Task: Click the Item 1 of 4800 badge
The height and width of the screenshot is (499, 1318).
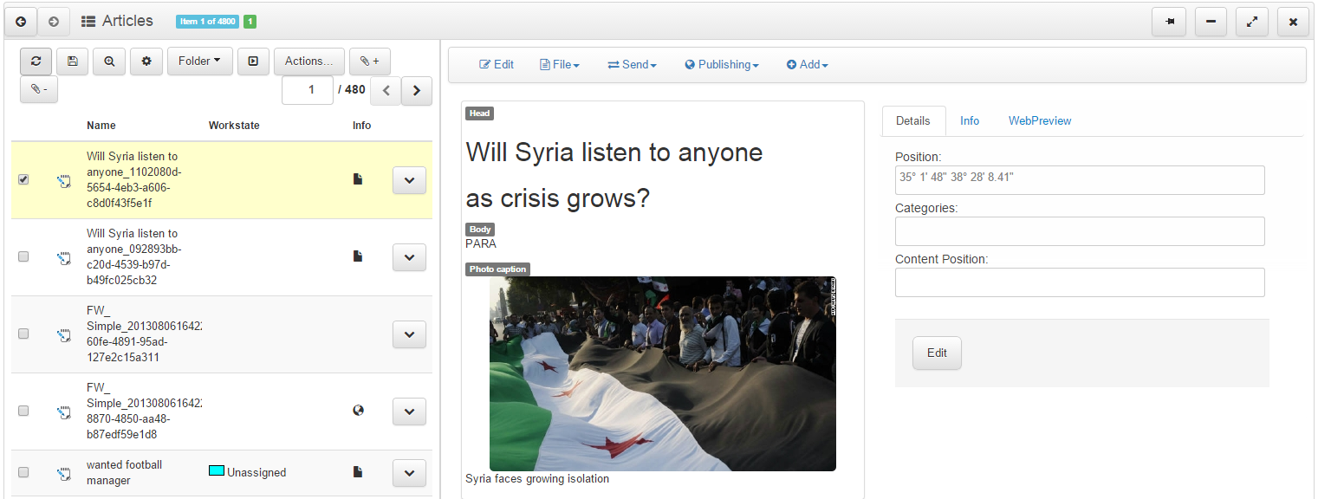Action: (208, 22)
